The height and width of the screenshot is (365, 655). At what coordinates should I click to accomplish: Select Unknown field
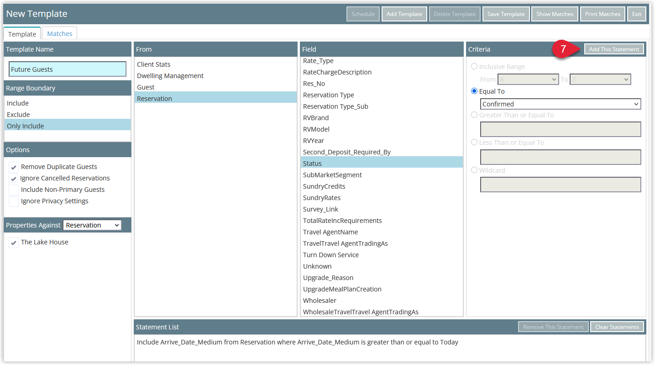tap(382, 266)
